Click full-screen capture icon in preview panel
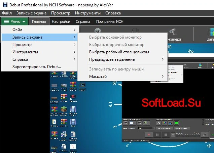The width and height of the screenshot is (214, 153). click(x=126, y=123)
